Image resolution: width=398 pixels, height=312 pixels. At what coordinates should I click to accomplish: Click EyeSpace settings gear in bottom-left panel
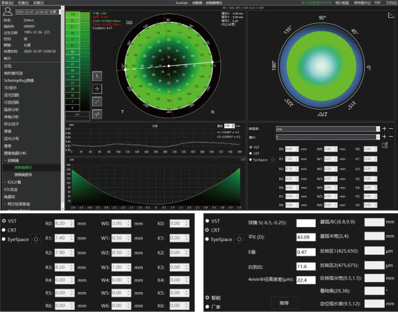click(36, 240)
